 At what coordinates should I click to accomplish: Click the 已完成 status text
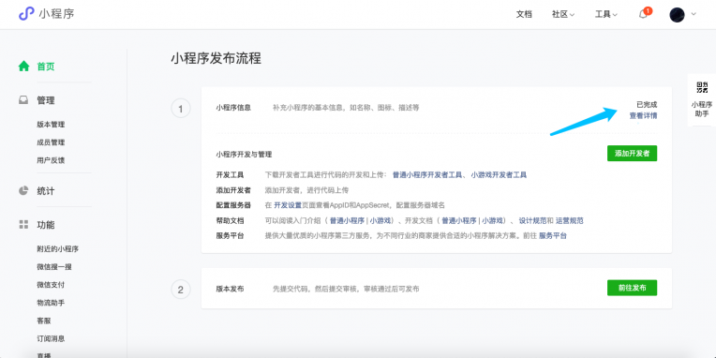pyautogui.click(x=647, y=105)
